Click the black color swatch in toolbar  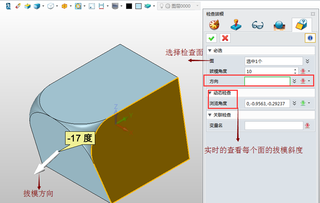[x=129, y=6]
